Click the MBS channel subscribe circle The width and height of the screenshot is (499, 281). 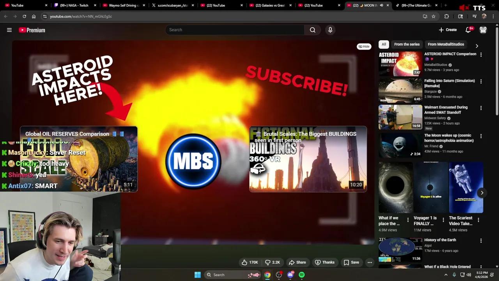[x=193, y=161]
